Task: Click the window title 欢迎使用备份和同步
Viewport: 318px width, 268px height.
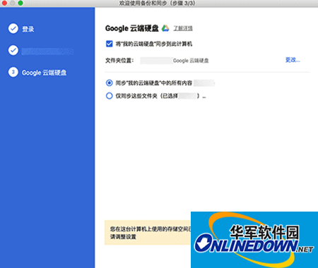Action: pyautogui.click(x=157, y=4)
